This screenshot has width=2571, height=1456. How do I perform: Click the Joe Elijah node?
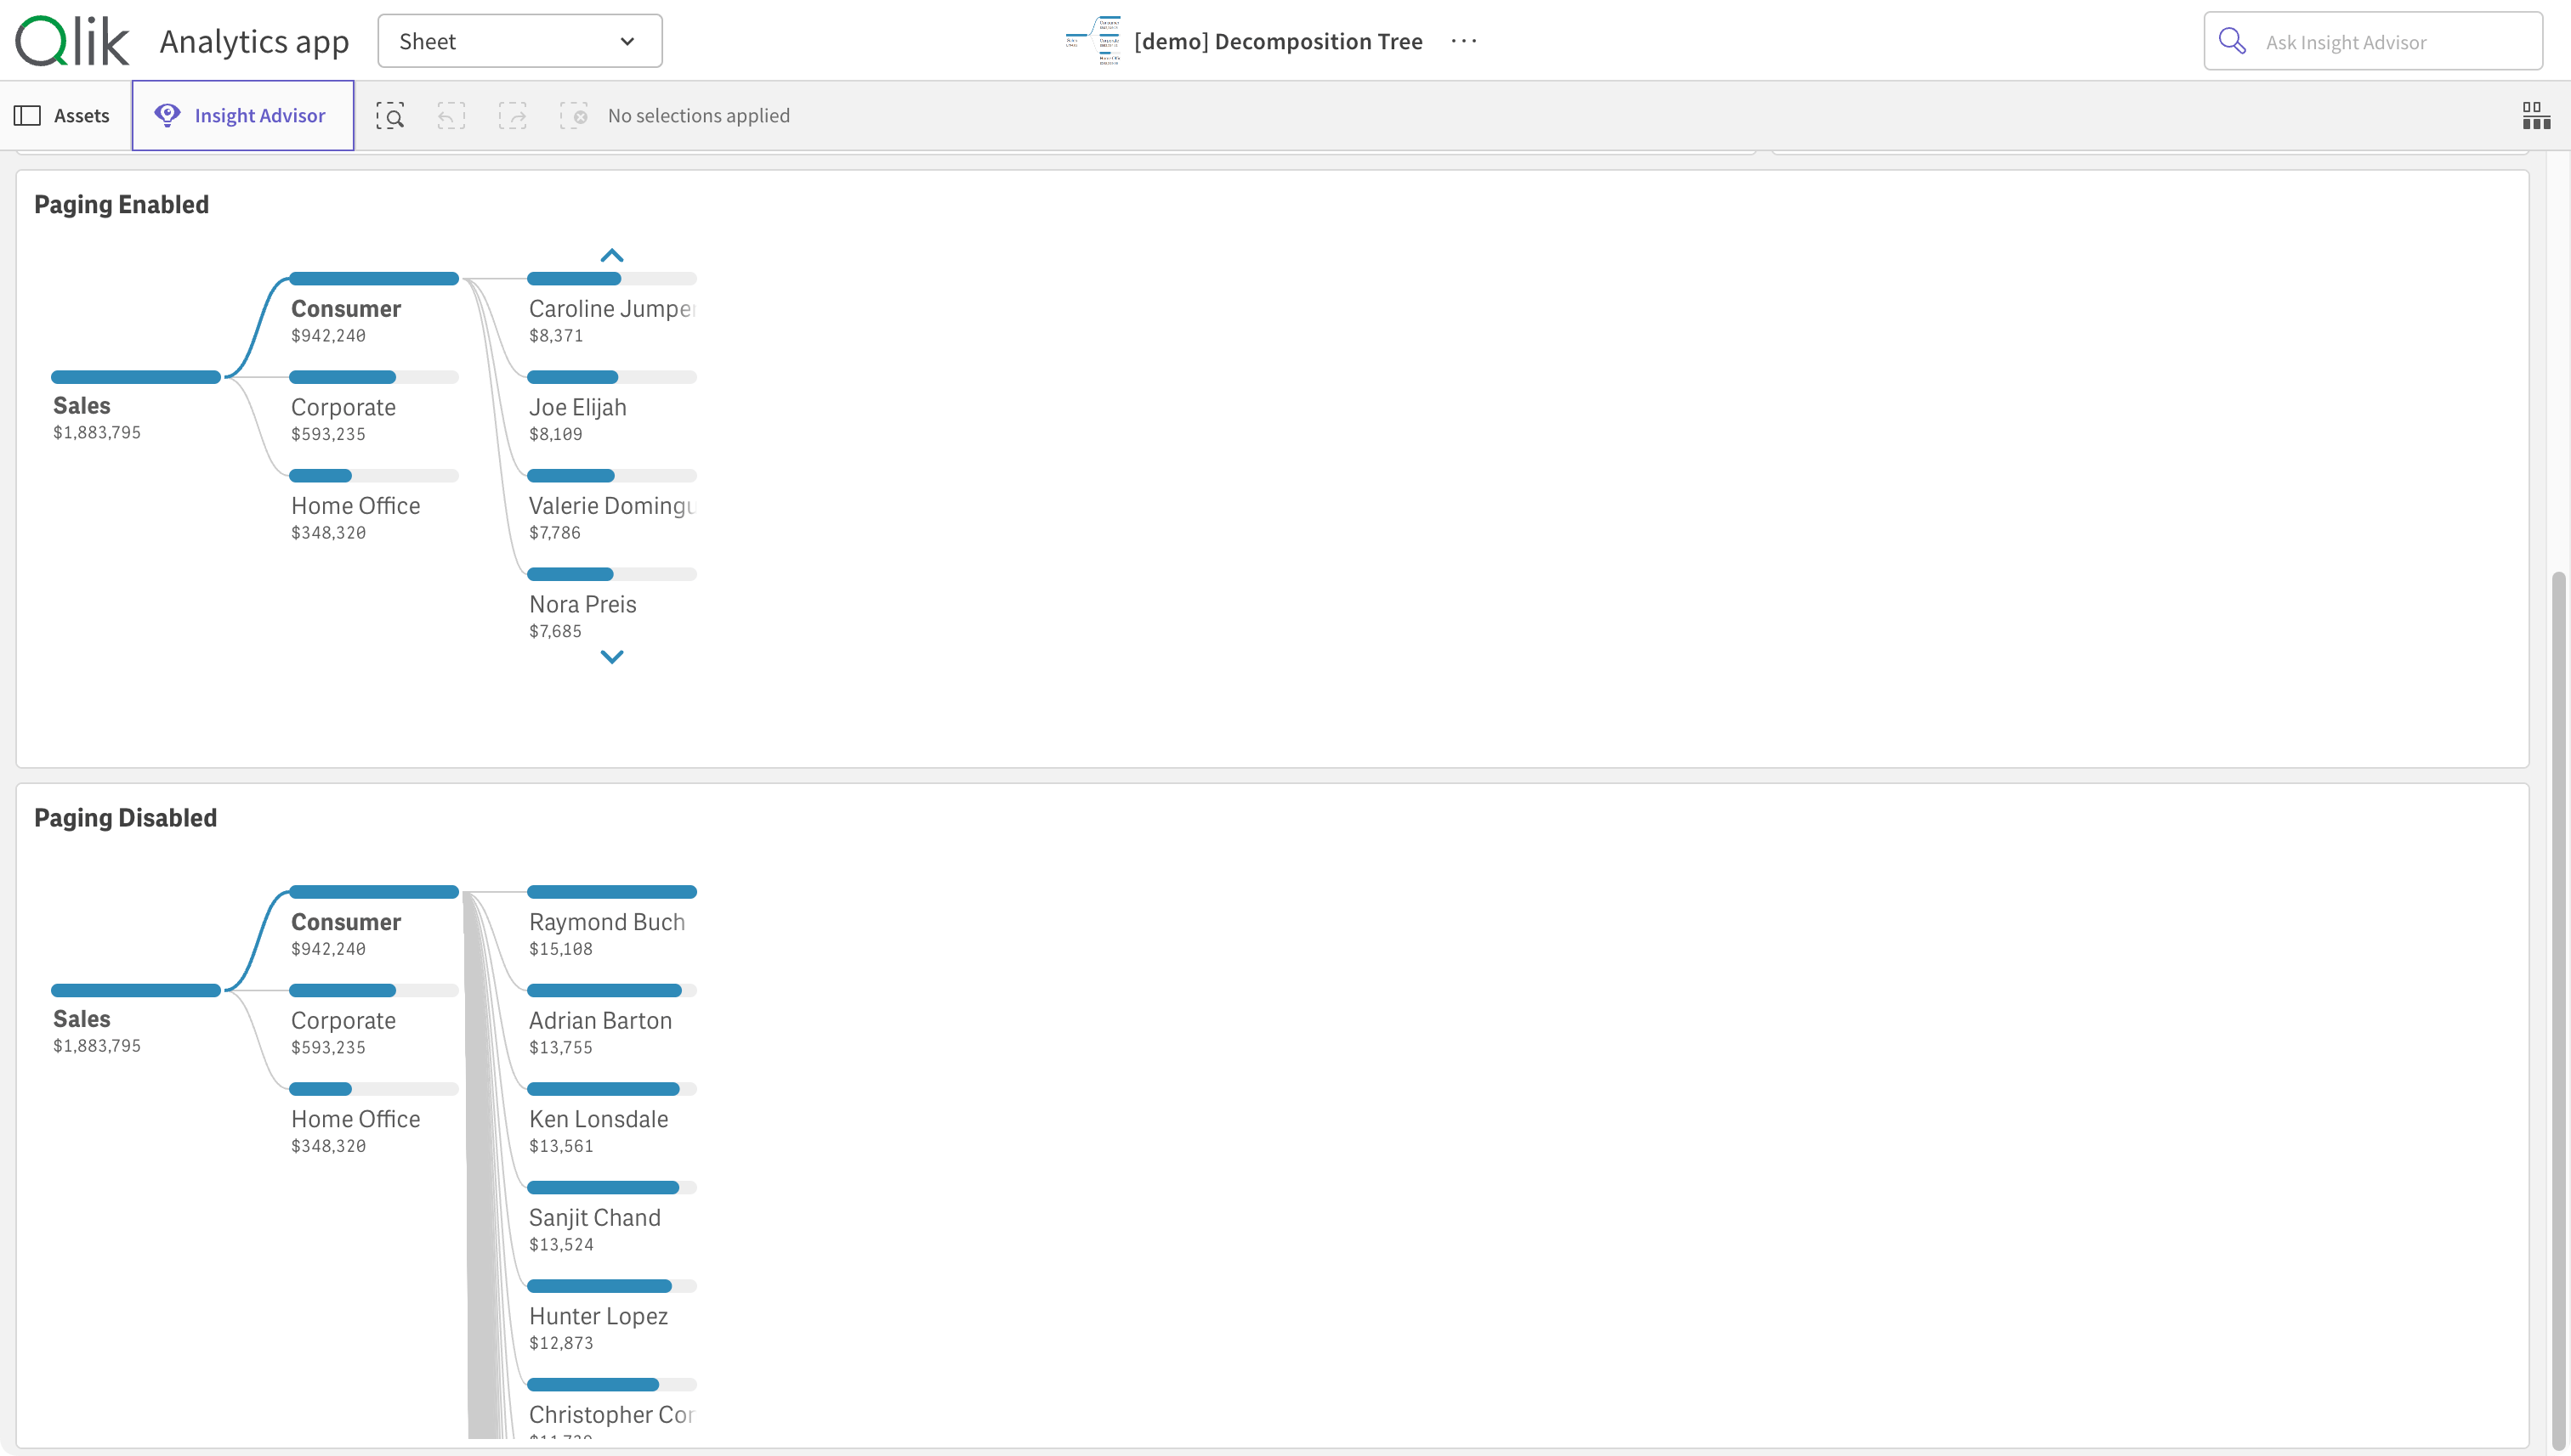577,407
